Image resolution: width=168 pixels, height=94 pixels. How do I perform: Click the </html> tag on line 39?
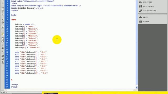tap(14, 87)
